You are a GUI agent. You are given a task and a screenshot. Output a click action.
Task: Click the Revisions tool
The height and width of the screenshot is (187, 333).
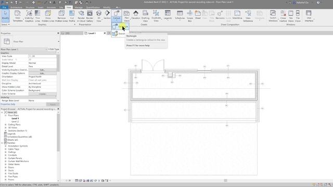coord(220,15)
